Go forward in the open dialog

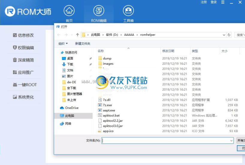coord(66,35)
